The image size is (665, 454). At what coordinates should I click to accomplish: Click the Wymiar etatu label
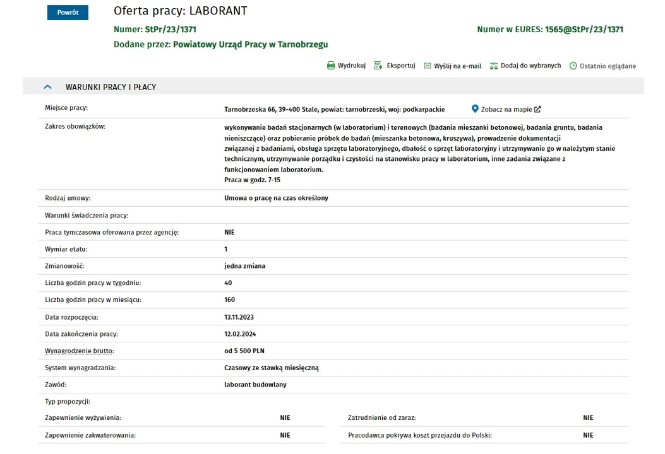point(66,249)
